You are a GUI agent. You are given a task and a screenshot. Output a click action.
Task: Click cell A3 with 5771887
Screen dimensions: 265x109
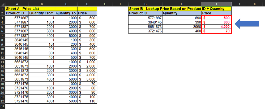click(x=17, y=18)
